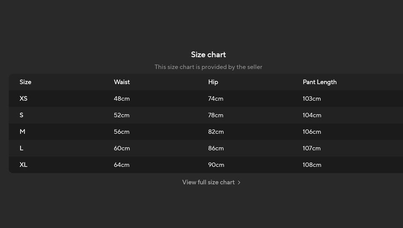Open the View full size chart link
This screenshot has height=228, width=403.
coord(208,182)
